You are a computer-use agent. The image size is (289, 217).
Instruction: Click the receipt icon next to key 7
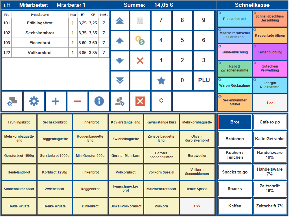[140, 20]
